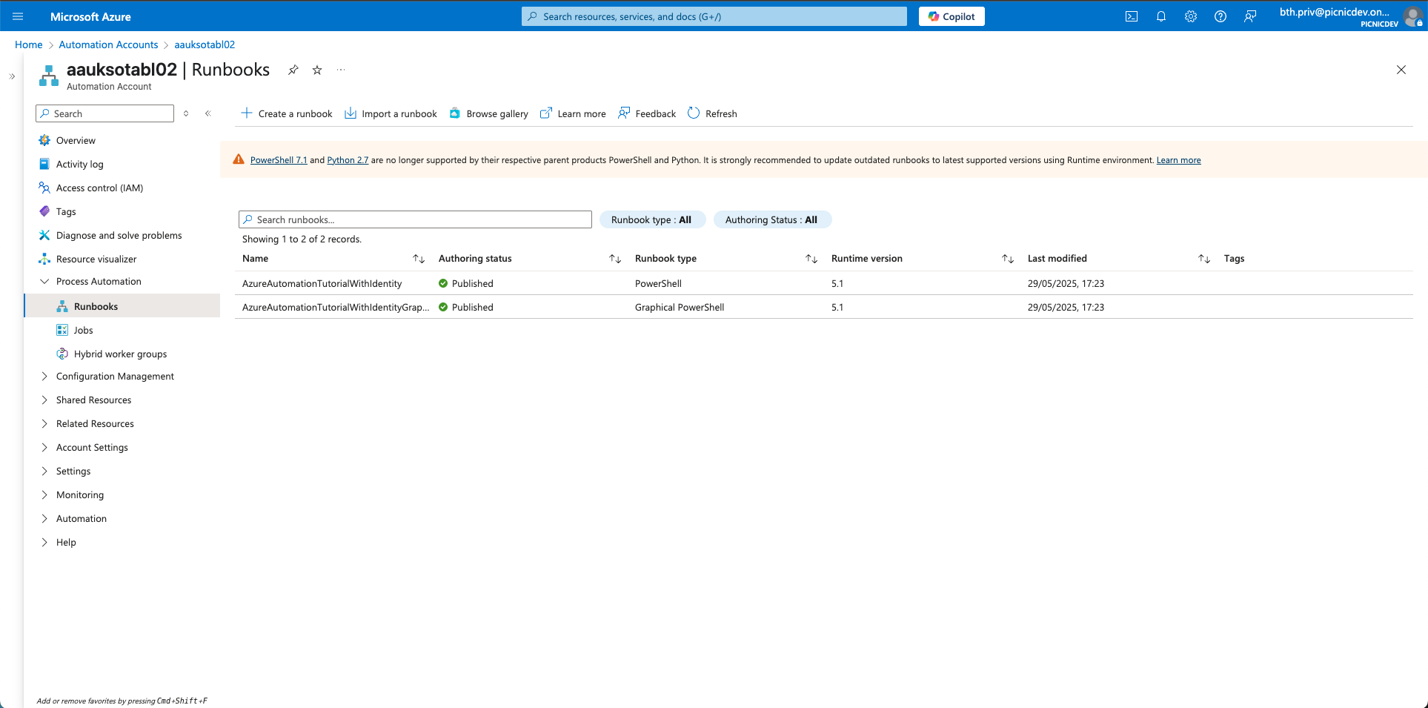
Task: Go to Automation Accounts breadcrumb
Action: 108,44
